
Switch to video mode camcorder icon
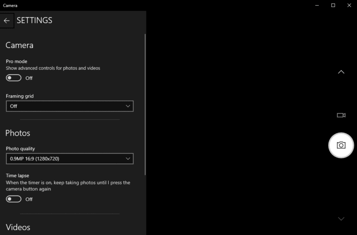point(341,115)
